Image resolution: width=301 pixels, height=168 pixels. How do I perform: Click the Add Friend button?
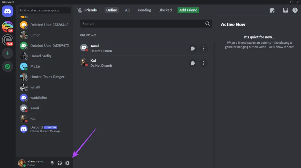click(x=188, y=10)
